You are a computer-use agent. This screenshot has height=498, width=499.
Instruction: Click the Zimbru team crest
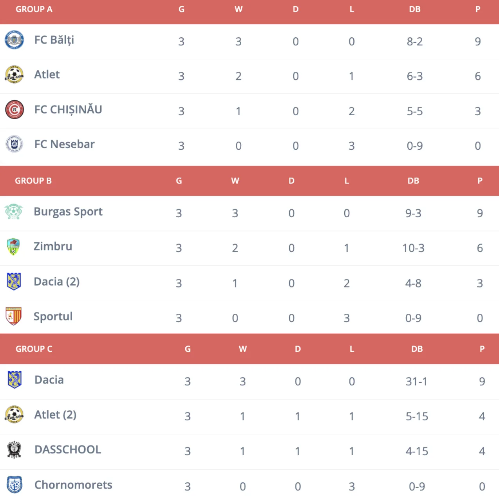point(13,247)
